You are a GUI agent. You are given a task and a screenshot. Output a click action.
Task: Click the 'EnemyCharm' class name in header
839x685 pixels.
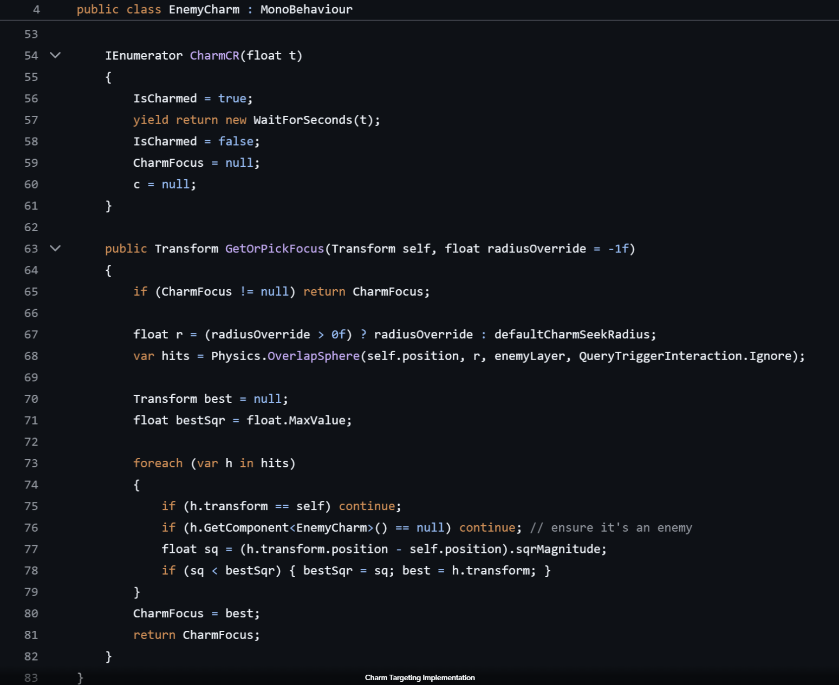click(x=204, y=9)
